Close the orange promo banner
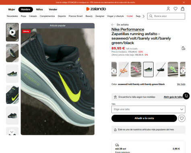 coord(184,2)
